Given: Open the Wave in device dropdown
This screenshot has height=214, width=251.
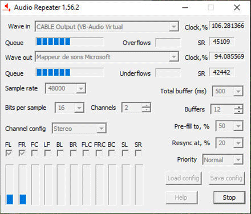Looking at the screenshot, I should tap(173, 27).
